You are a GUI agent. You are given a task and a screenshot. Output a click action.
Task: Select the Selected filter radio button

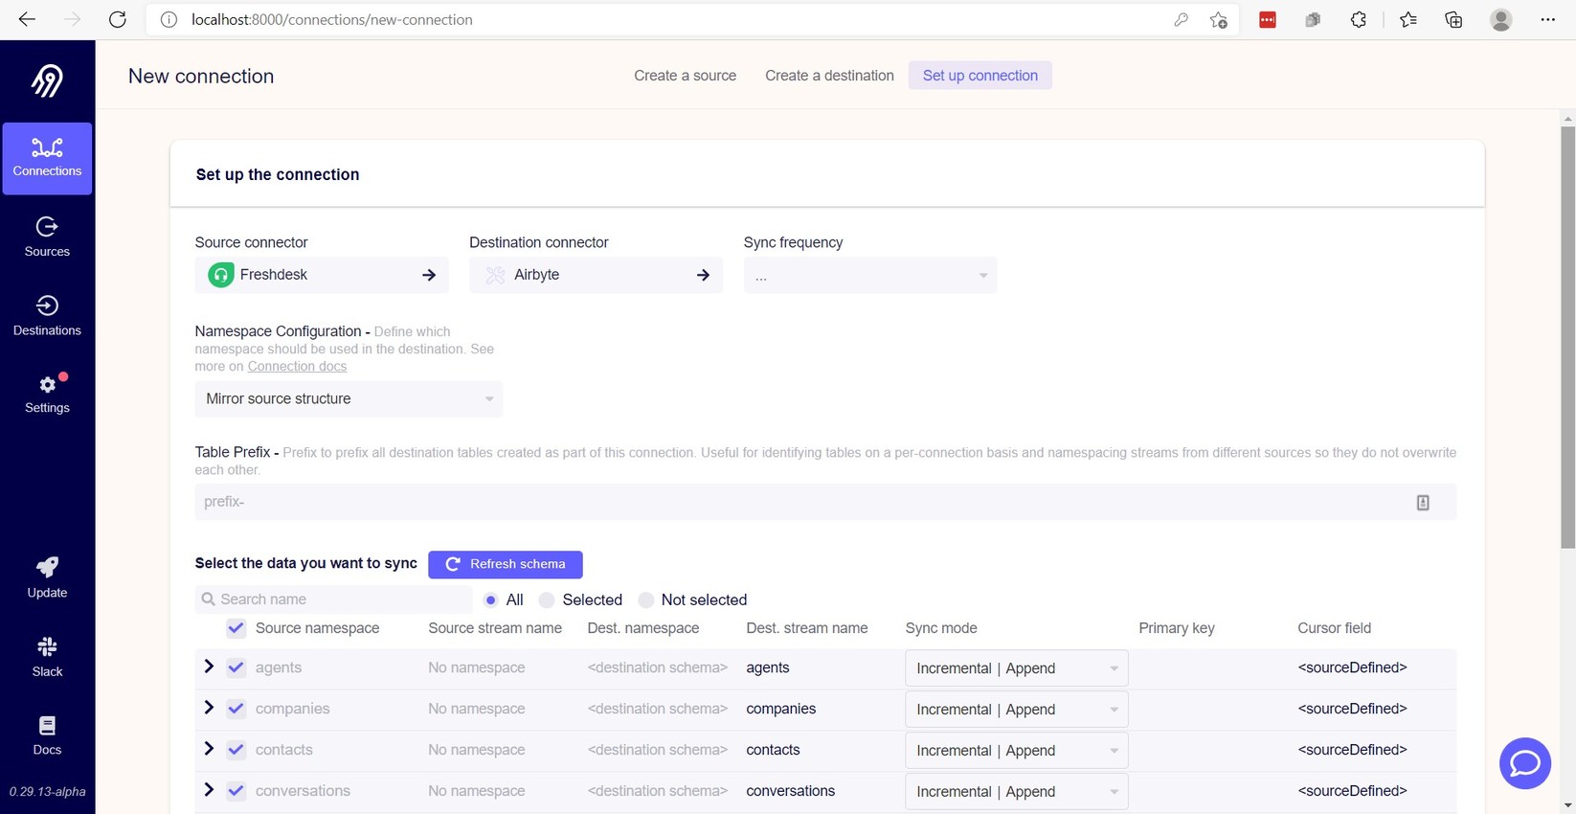pos(547,600)
